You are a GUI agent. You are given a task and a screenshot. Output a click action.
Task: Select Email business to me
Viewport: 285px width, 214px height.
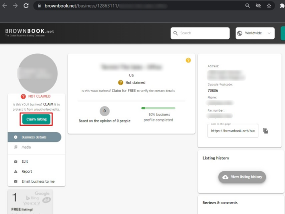click(37, 182)
